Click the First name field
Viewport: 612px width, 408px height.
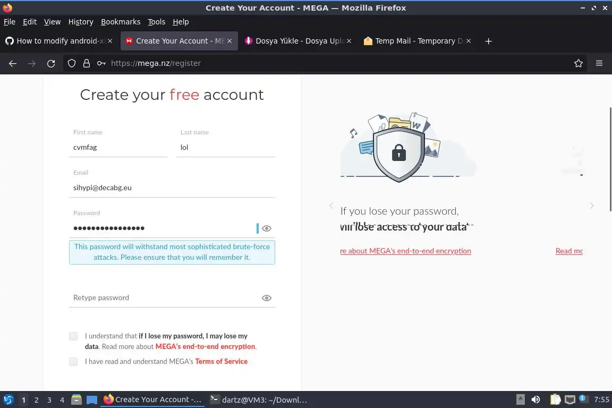118,147
